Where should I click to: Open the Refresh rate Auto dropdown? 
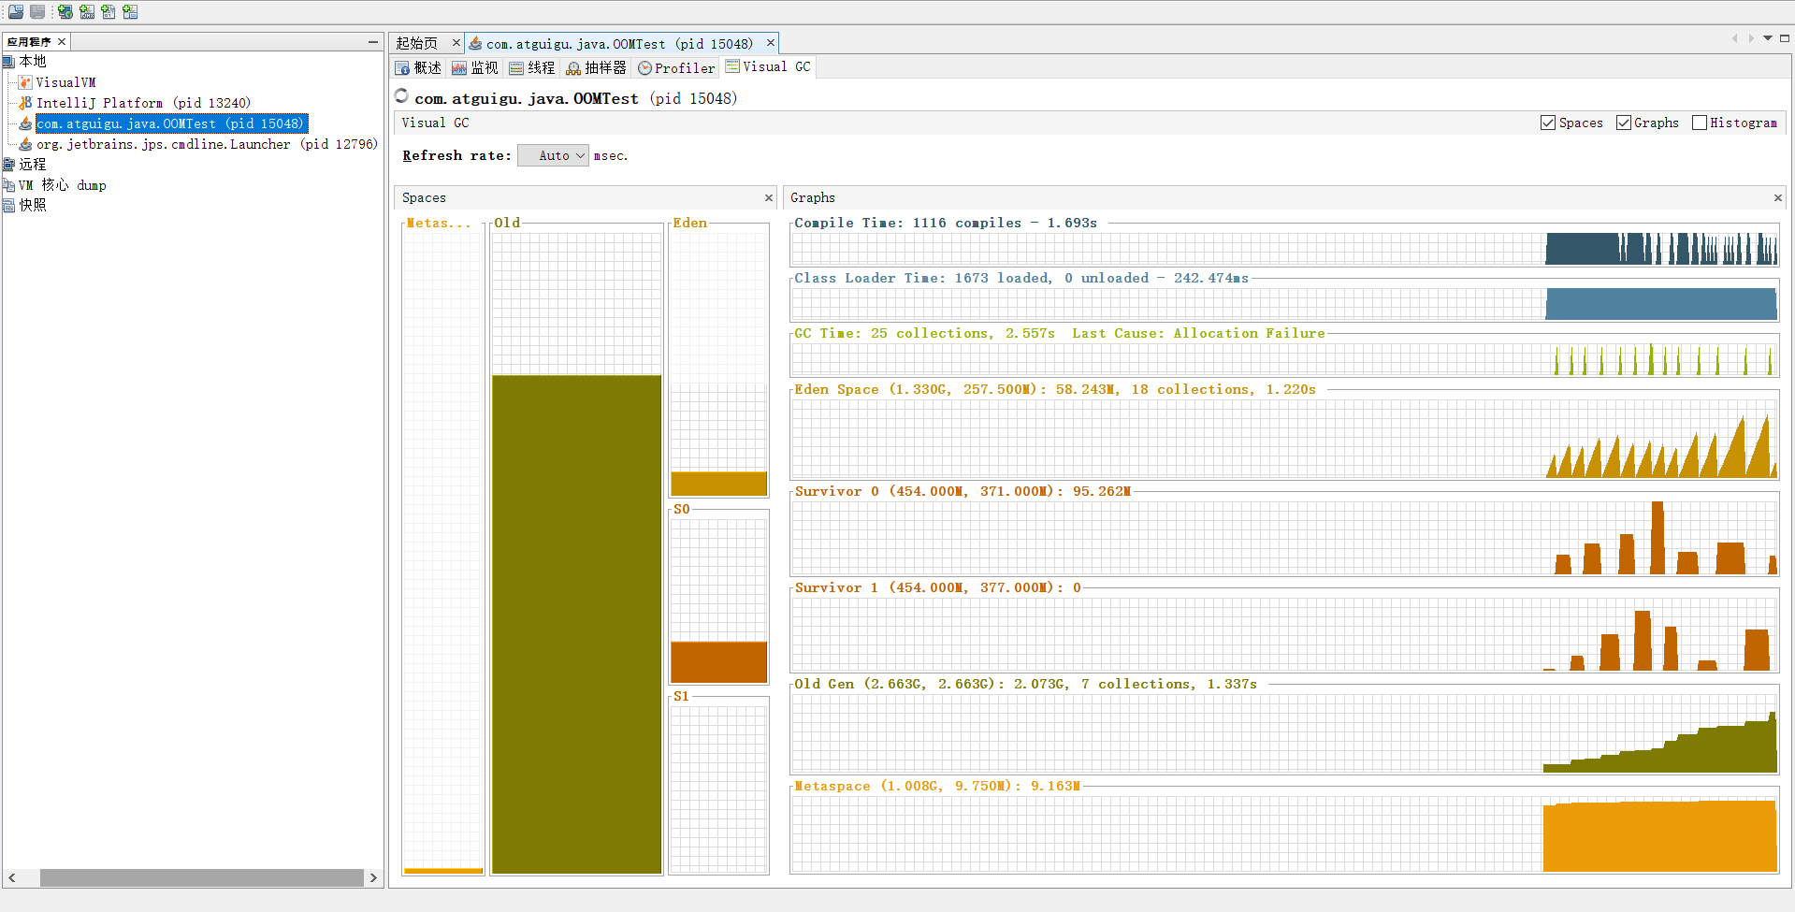pyautogui.click(x=553, y=156)
